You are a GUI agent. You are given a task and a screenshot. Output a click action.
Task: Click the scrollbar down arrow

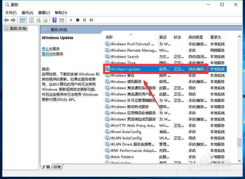click(x=239, y=161)
